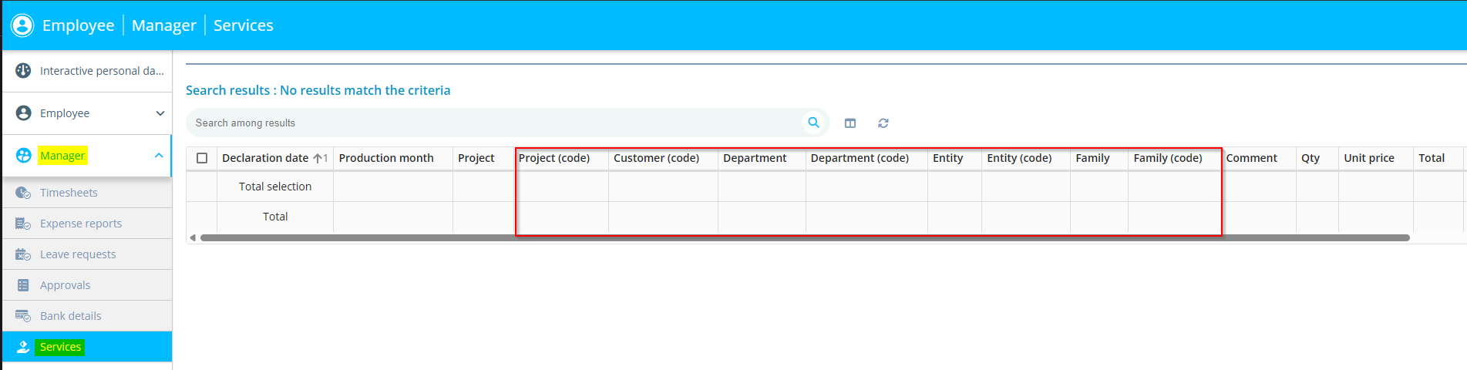Screen dimensions: 1467x370
Task: Open Interactive personal dashboard icon
Action: (24, 71)
